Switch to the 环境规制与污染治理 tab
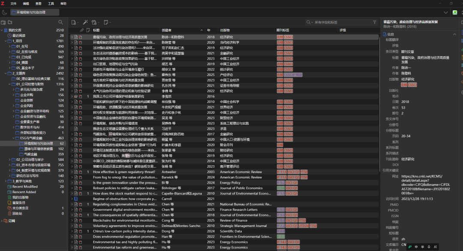Image resolution: width=463 pixels, height=251 pixels. [35, 12]
